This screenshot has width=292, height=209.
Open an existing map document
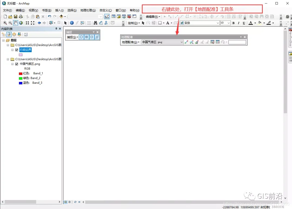click(x=10, y=16)
